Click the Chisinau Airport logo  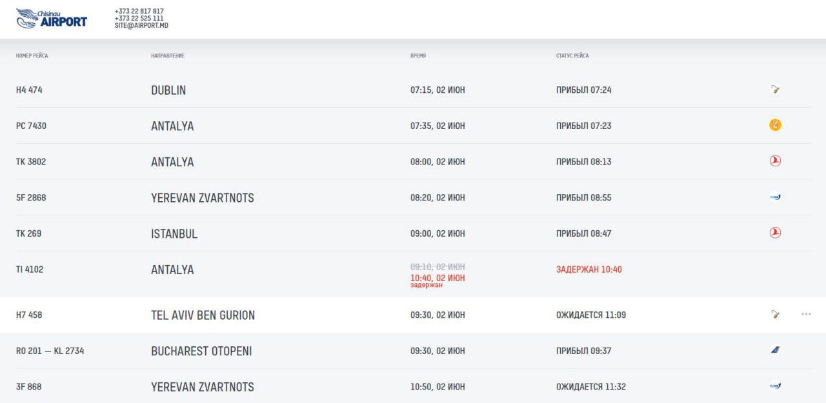[52, 18]
